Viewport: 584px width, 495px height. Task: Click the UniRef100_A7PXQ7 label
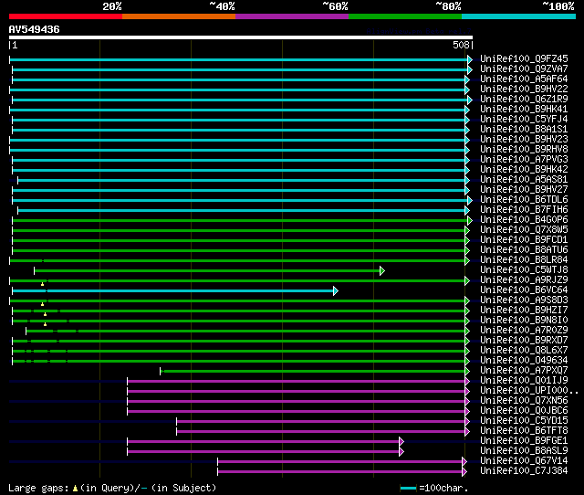pyautogui.click(x=524, y=371)
